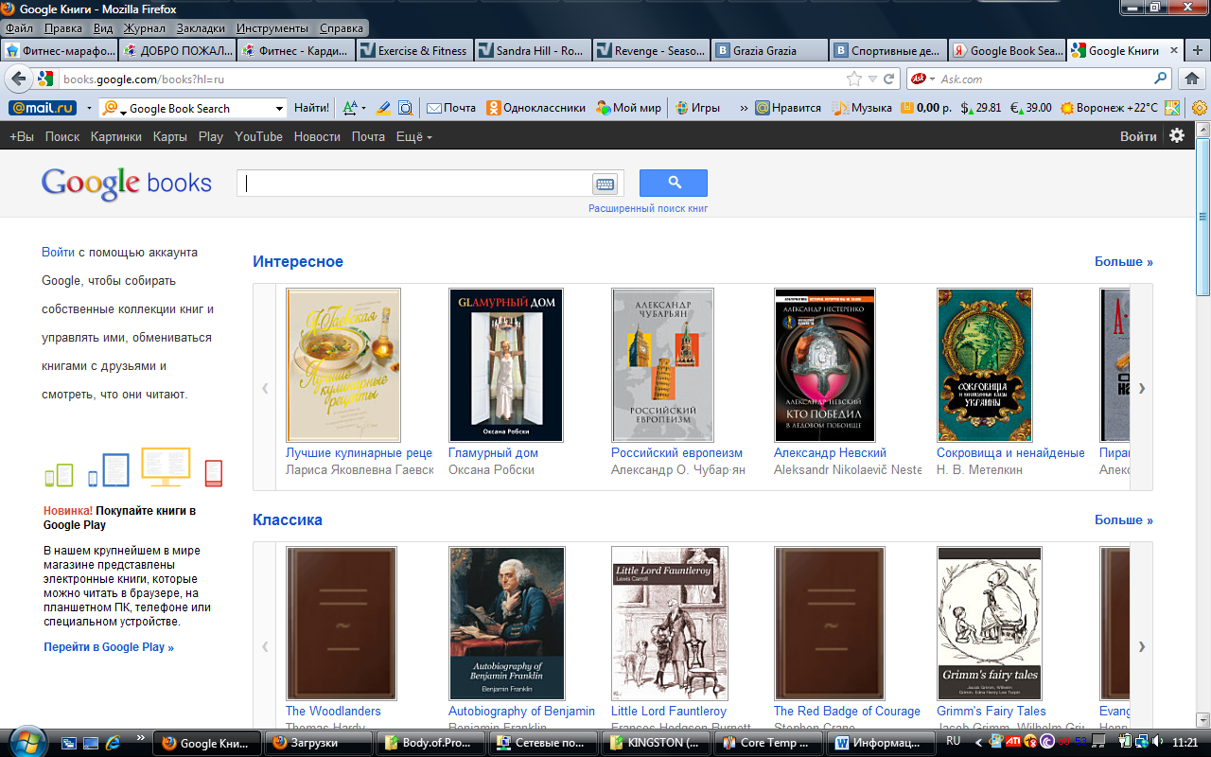Viewport: 1211px width, 757px height.
Task: Open the Закладки menu
Action: point(200,28)
